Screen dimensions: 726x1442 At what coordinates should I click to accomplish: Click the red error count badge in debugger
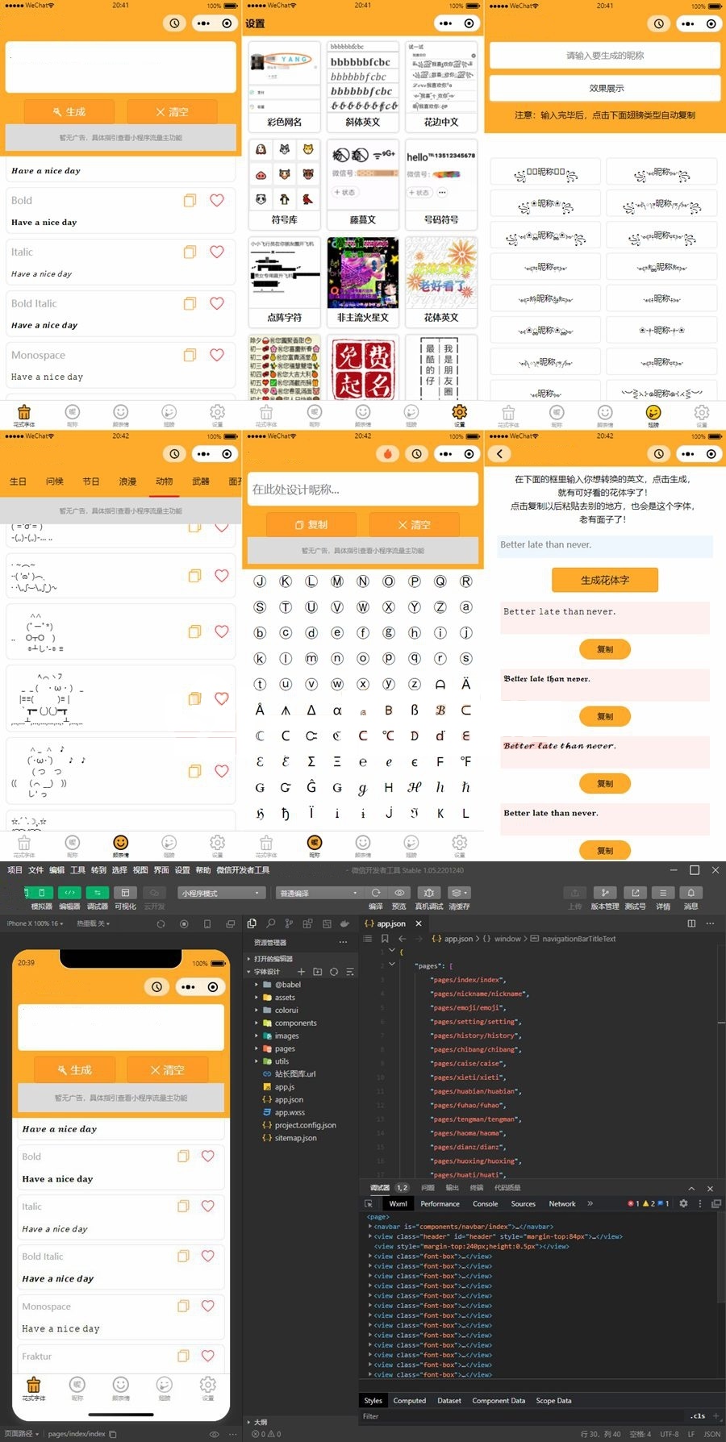[x=633, y=1203]
